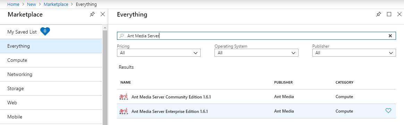404x125 pixels.
Task: Click Ant Media publisher of Enterprise Edition
Action: coord(284,111)
